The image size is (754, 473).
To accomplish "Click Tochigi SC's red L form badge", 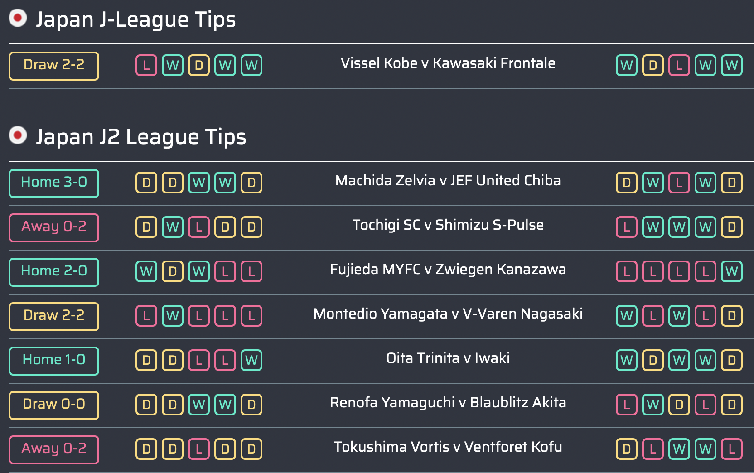I will pos(199,227).
